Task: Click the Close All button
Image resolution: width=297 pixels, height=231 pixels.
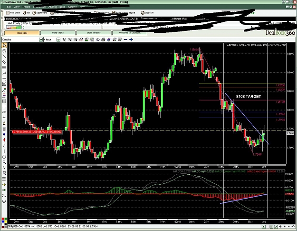Action: coord(147,13)
